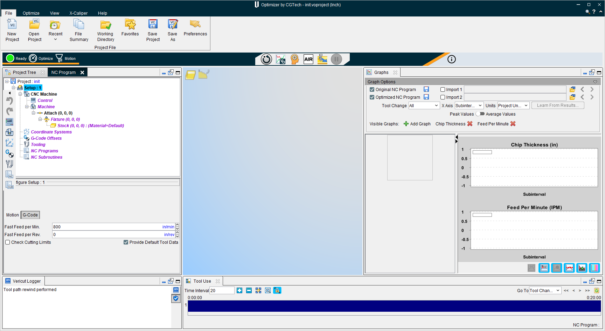Screen dimensions: 605x331
Task: Click the Learn From Results button
Action: pos(558,105)
